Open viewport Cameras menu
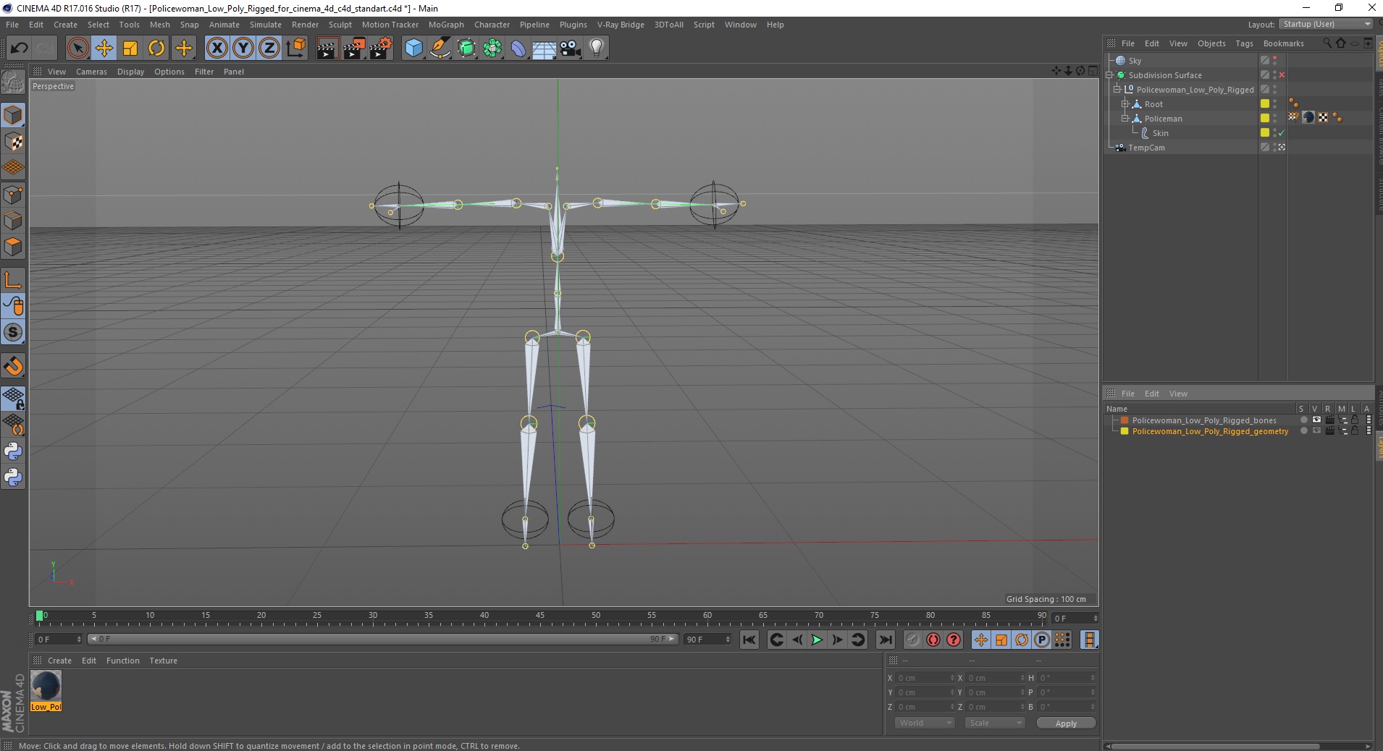Viewport: 1383px width, 751px height. coord(91,72)
